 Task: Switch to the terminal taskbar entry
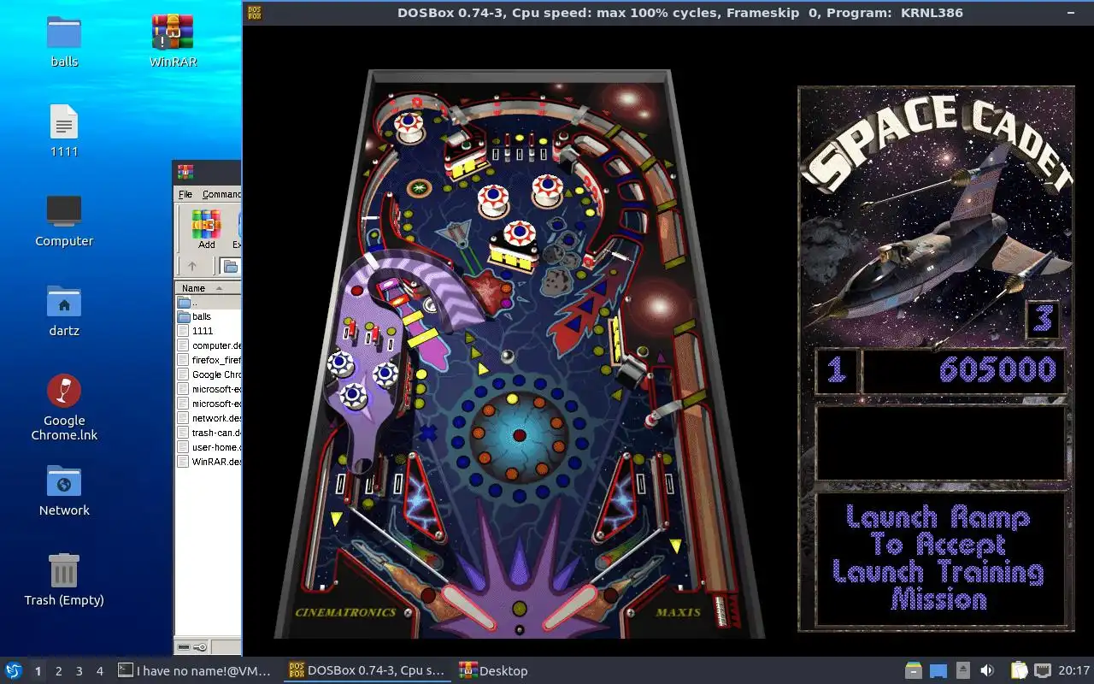point(196,671)
